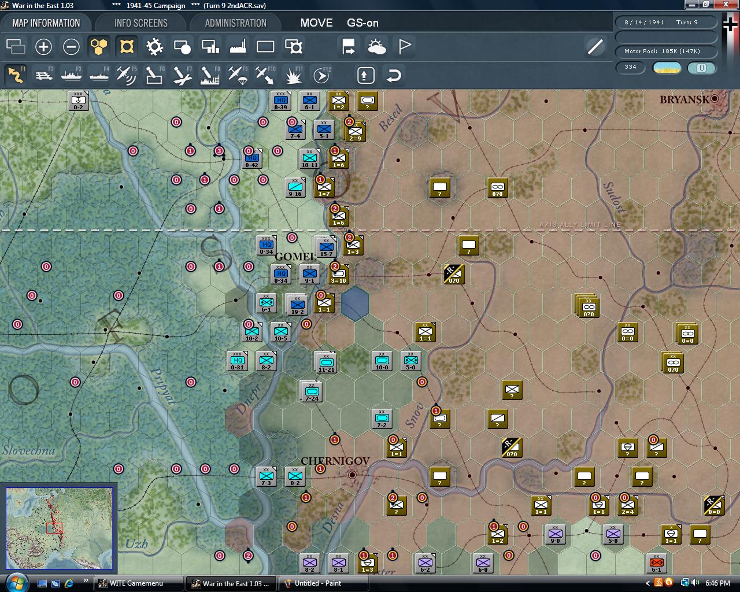Image resolution: width=740 pixels, height=592 pixels.
Task: Select the purple unit labeled 9-0
Action: [x=555, y=534]
